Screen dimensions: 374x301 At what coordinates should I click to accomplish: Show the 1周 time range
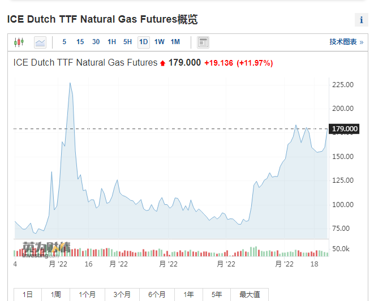pos(55,295)
